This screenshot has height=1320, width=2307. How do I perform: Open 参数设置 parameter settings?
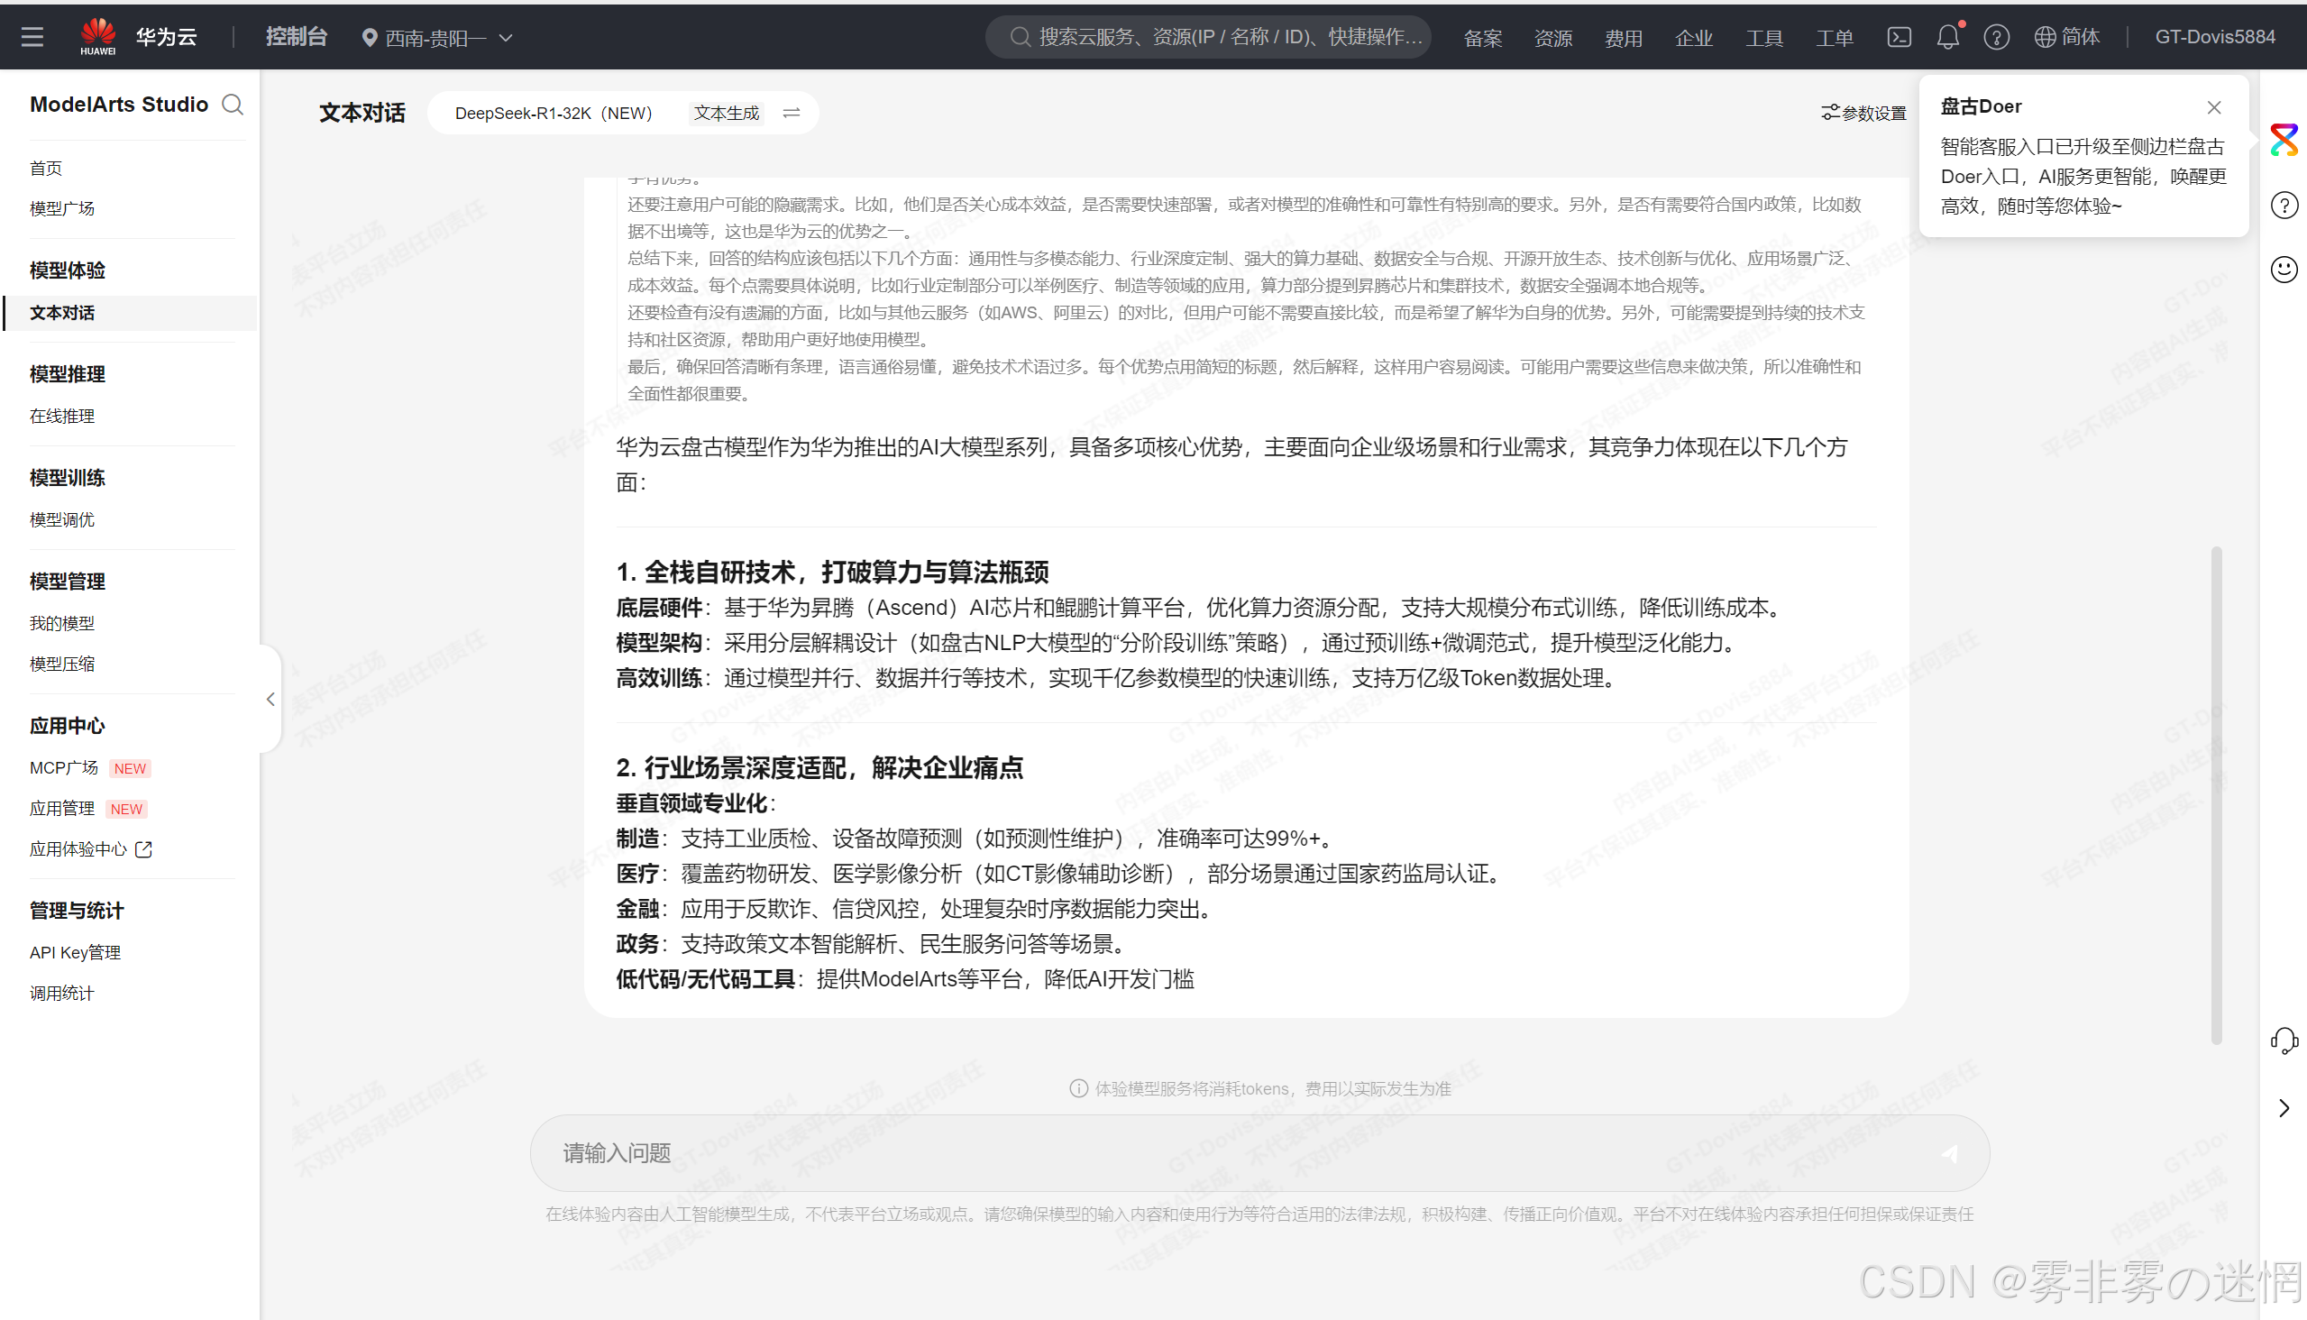1863,114
